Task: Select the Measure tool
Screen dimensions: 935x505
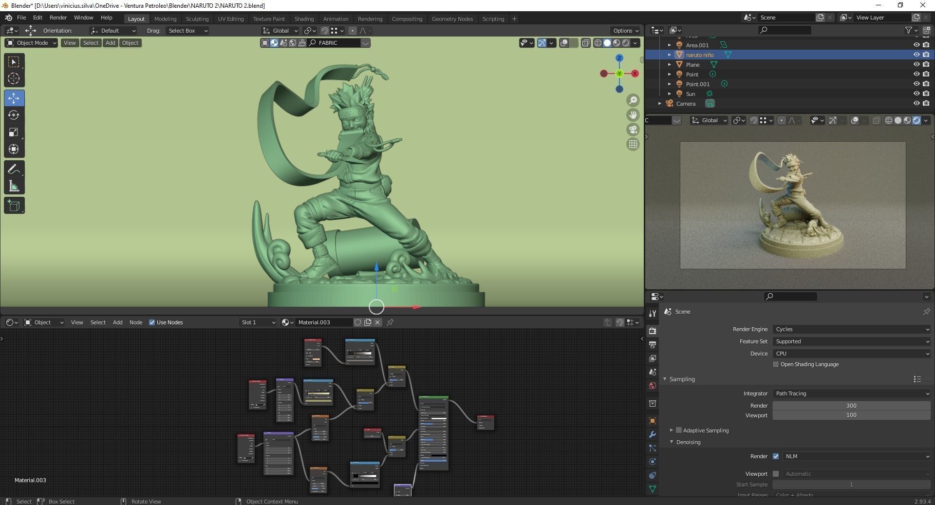Action: click(14, 187)
